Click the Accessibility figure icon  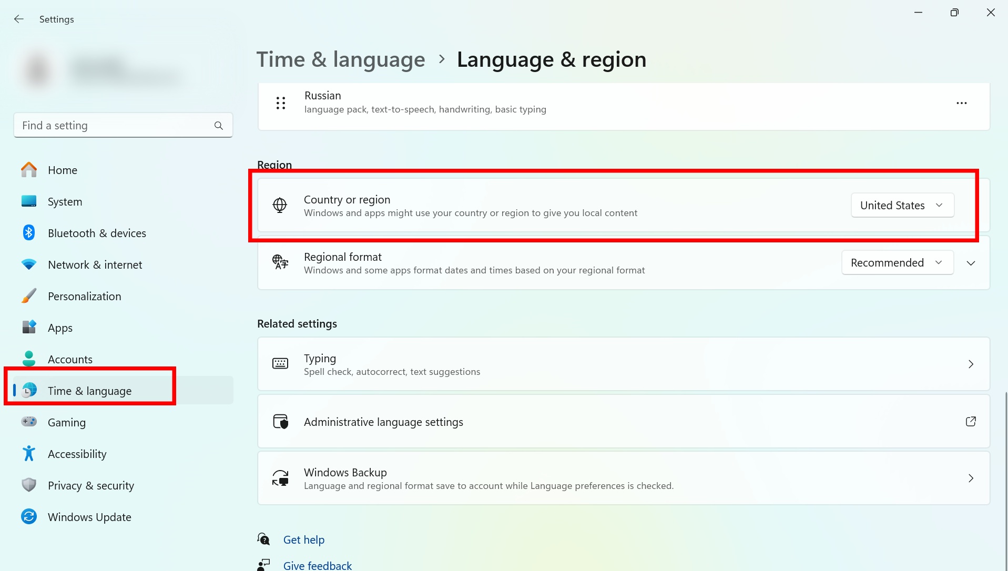[29, 453]
